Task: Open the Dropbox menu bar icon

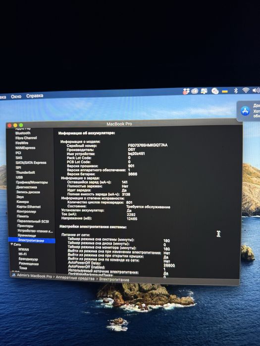Action: pyautogui.click(x=186, y=91)
